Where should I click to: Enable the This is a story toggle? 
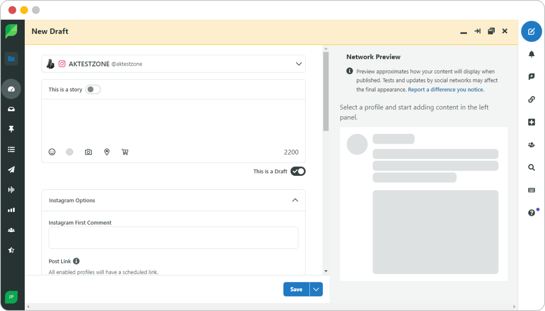(93, 90)
